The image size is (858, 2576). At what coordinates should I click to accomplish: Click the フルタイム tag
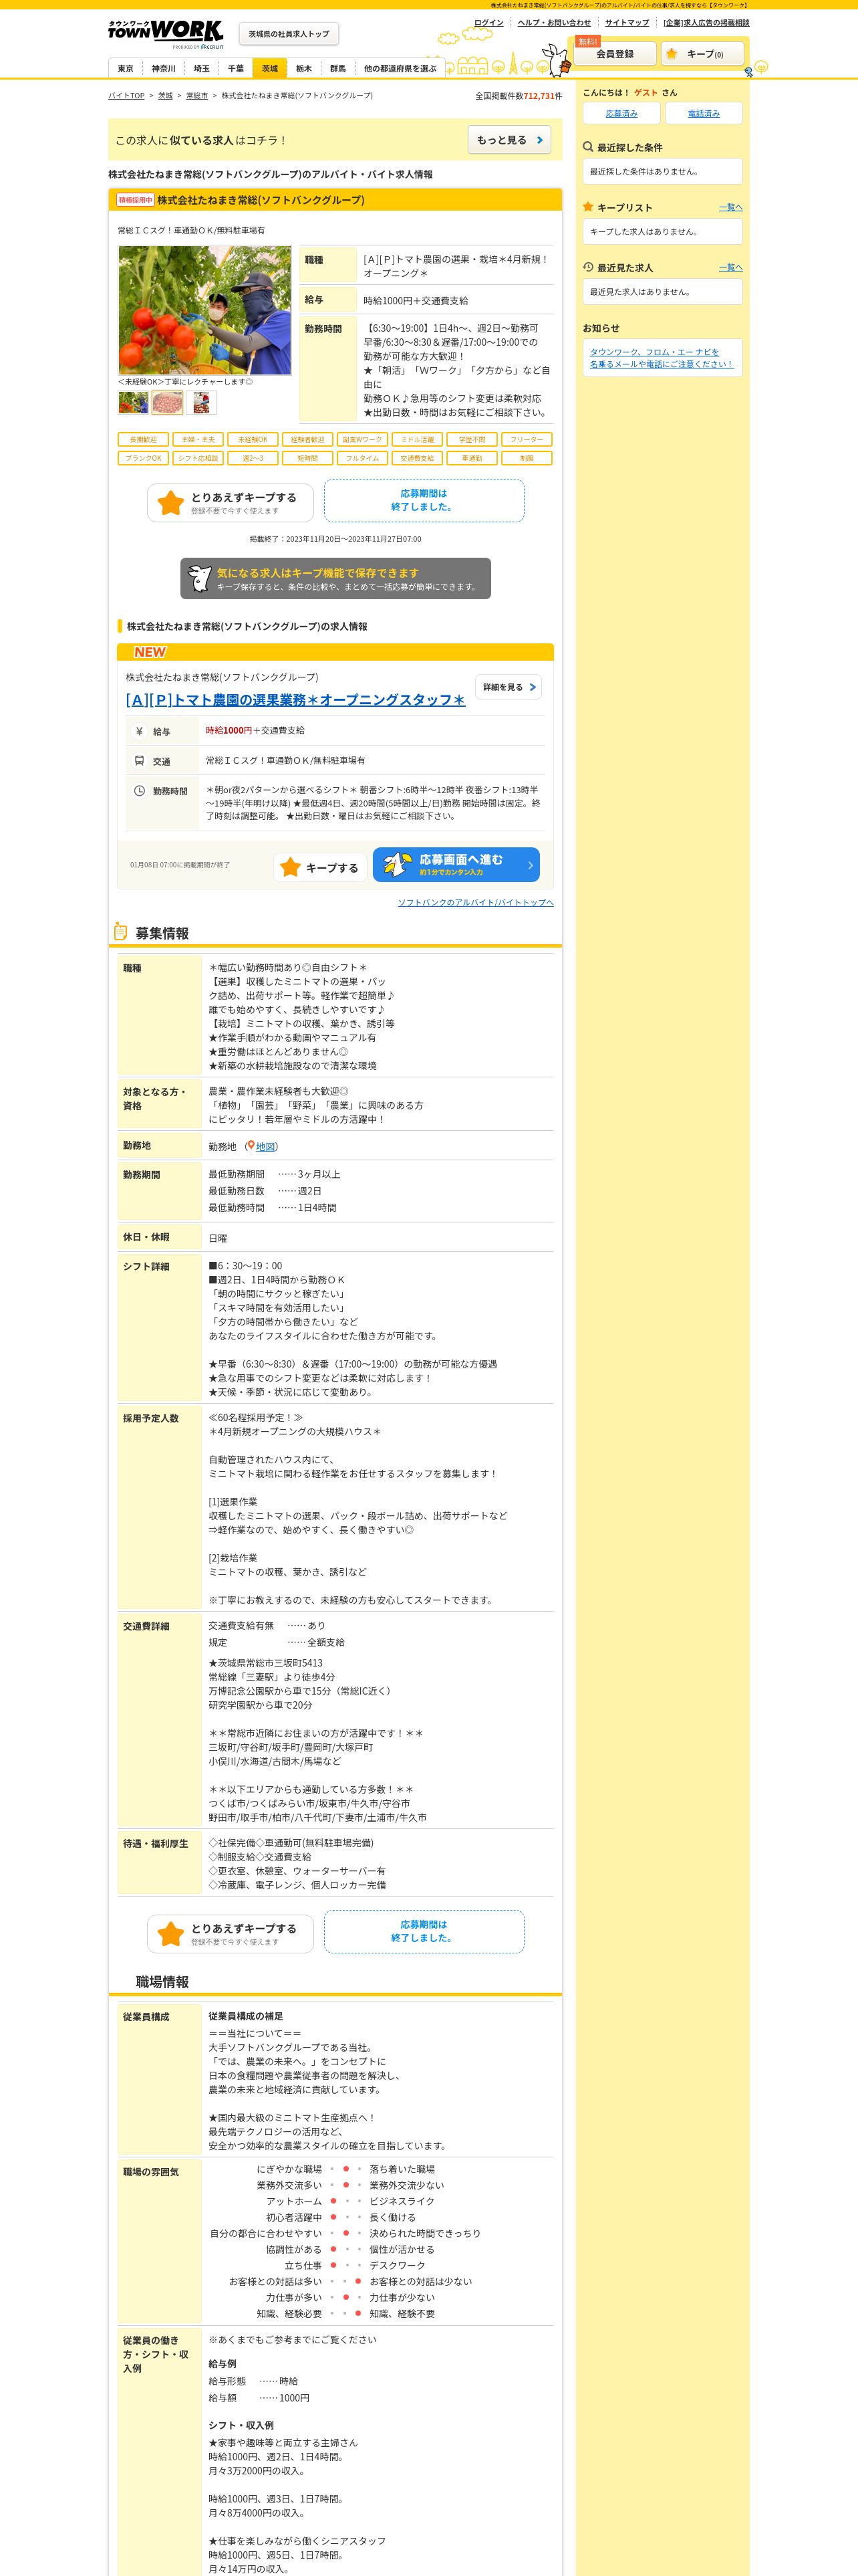click(x=363, y=458)
